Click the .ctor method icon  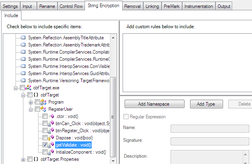click(x=50, y=116)
